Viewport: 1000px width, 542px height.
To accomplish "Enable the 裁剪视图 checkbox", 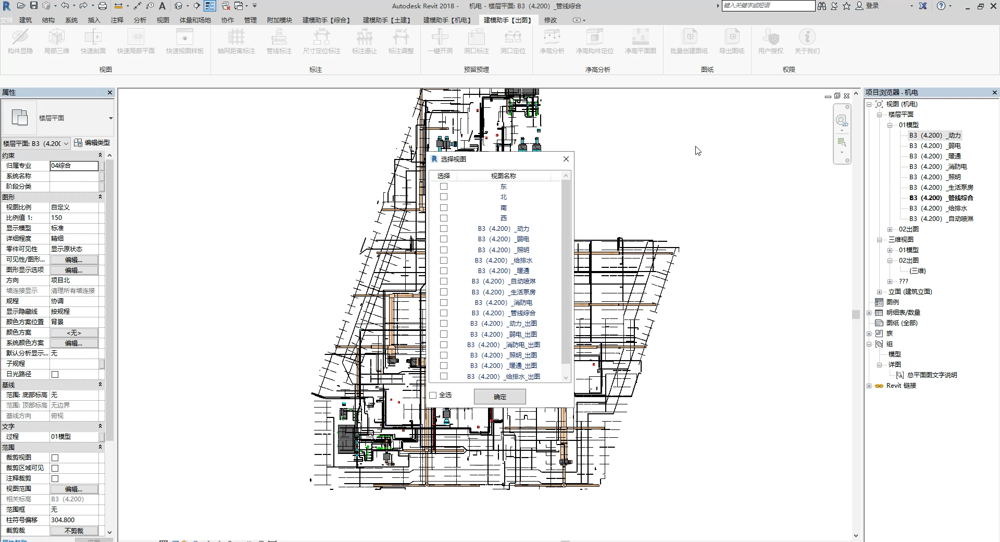I will (x=55, y=458).
